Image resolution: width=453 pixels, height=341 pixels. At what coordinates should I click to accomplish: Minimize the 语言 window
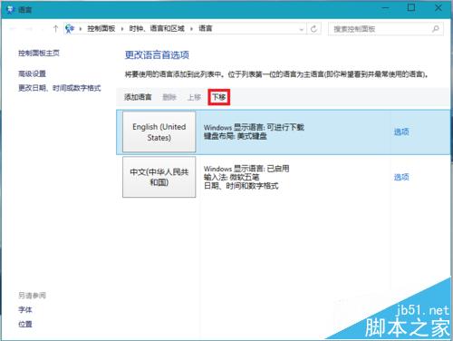coord(385,8)
